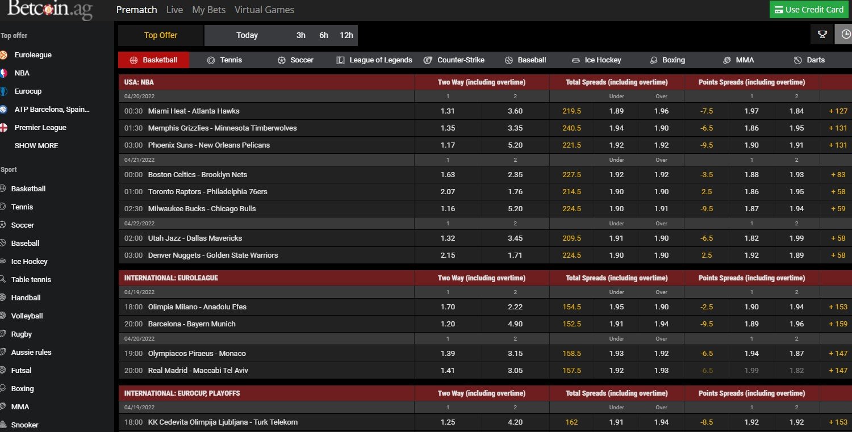Image resolution: width=852 pixels, height=432 pixels.
Task: Pick 2.07 odds for Toronto Raptors
Action: (x=448, y=192)
